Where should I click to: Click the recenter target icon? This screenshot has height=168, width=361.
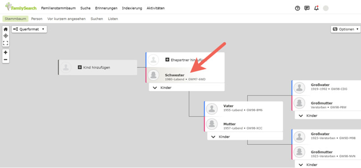click(x=5, y=36)
